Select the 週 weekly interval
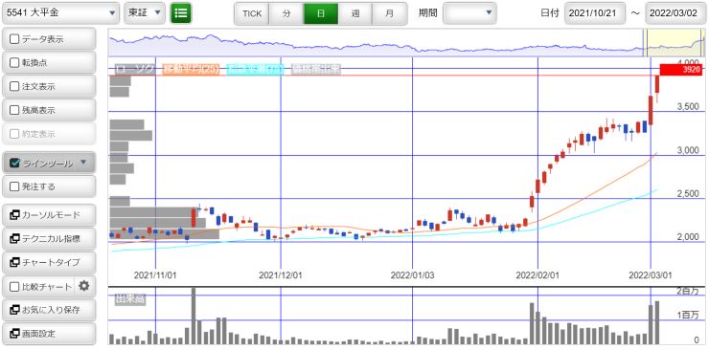Screen dimensions: 709x350 point(354,13)
